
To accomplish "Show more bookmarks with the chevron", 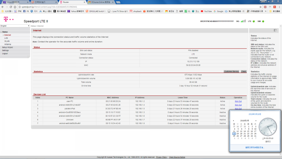I will click(x=266, y=11).
